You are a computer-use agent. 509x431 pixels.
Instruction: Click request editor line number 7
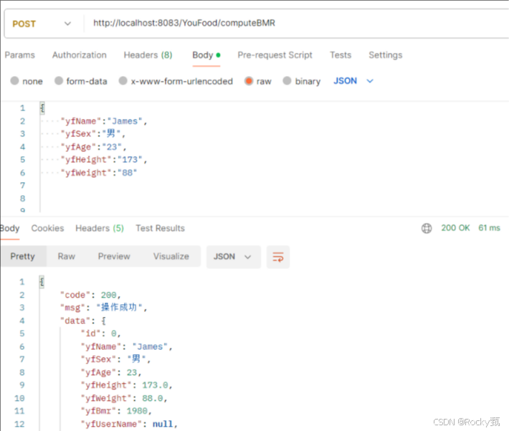[x=22, y=186]
